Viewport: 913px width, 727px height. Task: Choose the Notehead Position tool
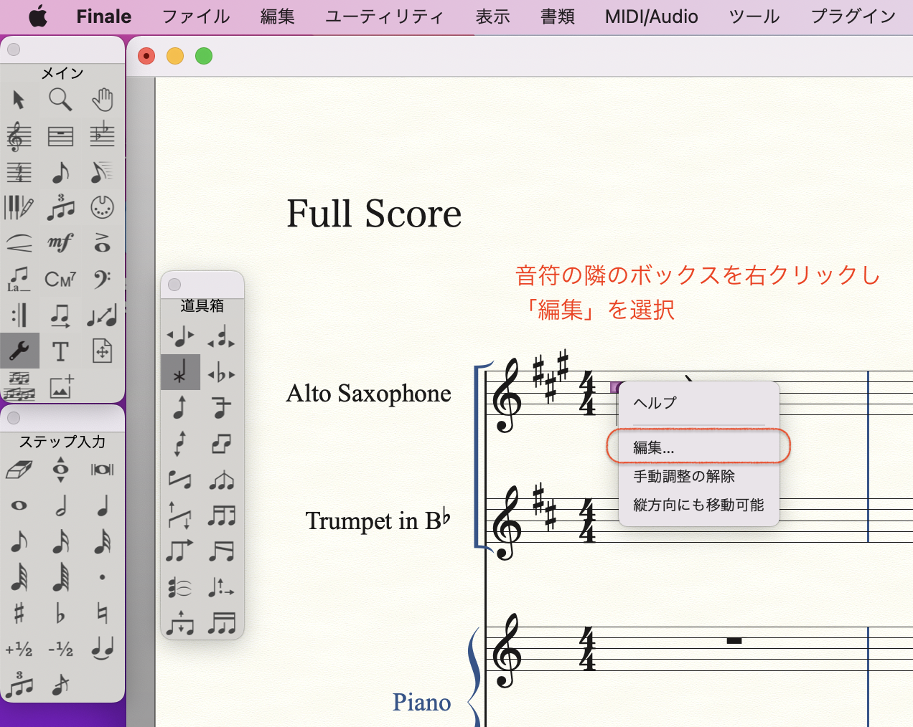222,336
